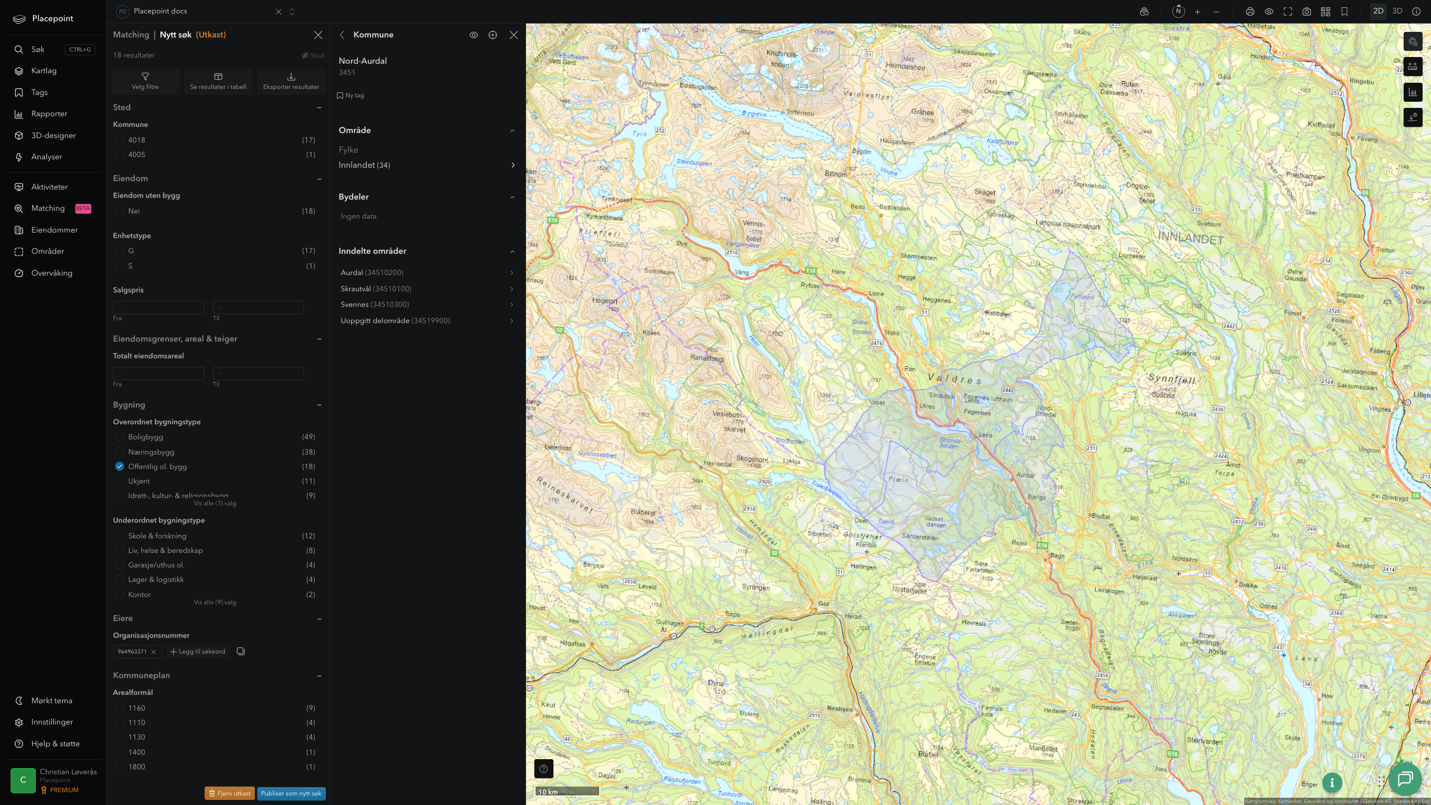
Task: Open the chart tool on map right edge
Action: 1413,92
